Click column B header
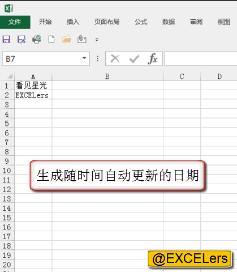 point(107,76)
